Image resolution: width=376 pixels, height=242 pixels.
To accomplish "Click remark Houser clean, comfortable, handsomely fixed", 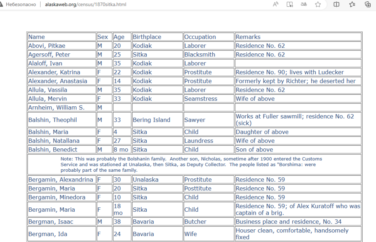I will 298,234.
